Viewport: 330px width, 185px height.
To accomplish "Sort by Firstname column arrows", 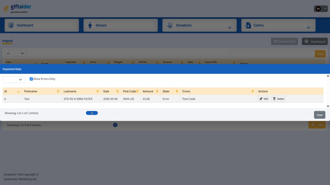I will click(58, 91).
